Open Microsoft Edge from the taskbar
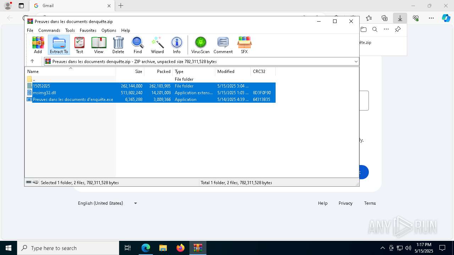This screenshot has height=255, width=454. coord(146,248)
